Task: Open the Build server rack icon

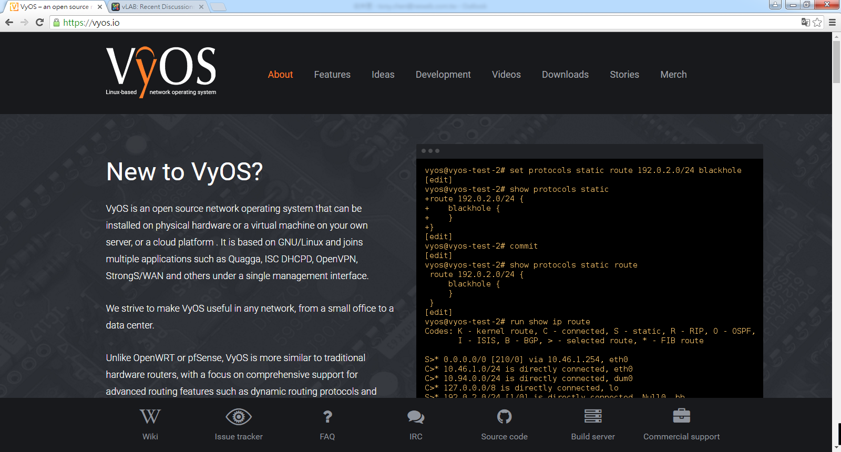Action: (593, 417)
